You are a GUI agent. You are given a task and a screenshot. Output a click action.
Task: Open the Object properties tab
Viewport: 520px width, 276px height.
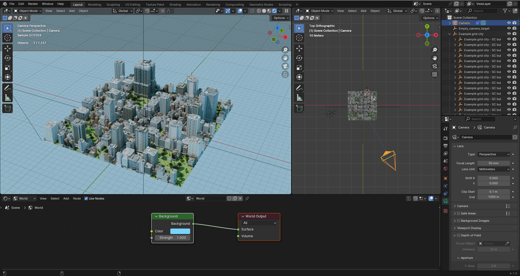point(446,178)
